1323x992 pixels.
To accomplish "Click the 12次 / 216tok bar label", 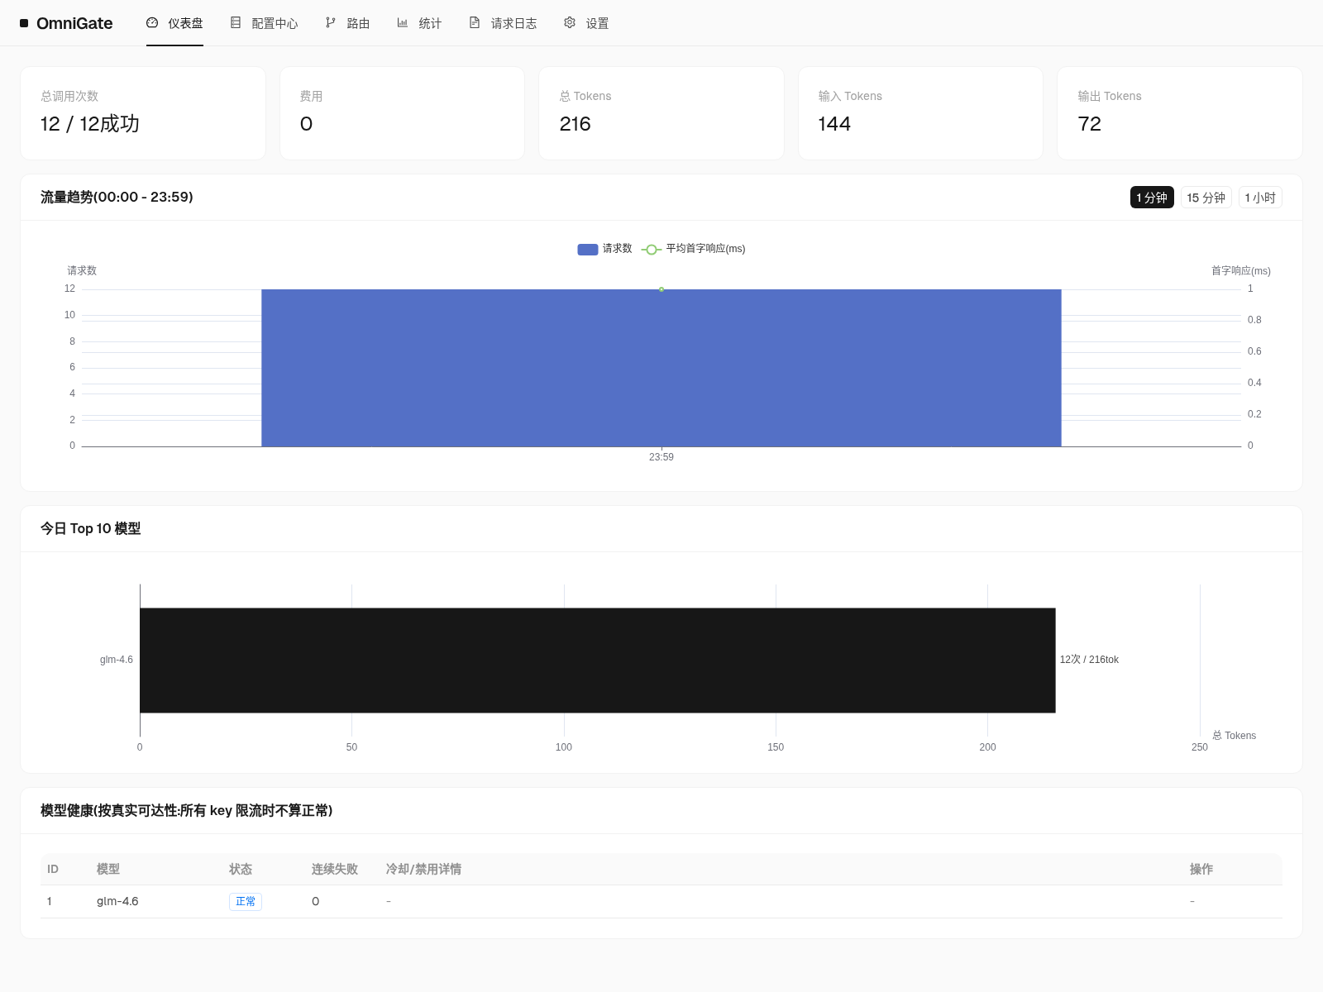I will pyautogui.click(x=1089, y=660).
